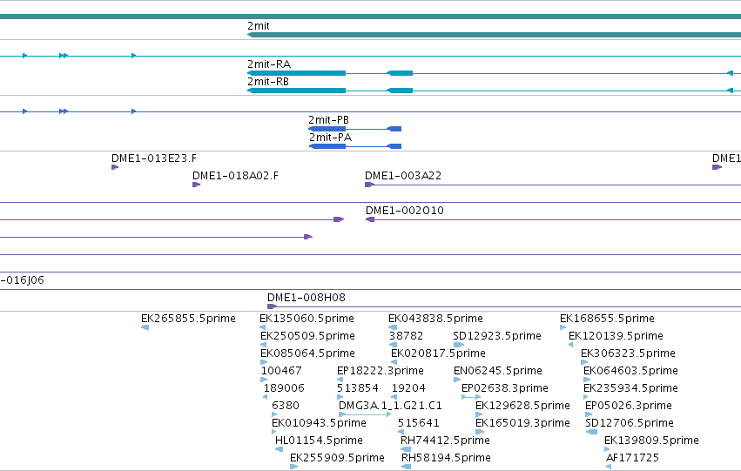Select EK129628.5prime EST label
Image resolution: width=741 pixels, height=471 pixels.
(522, 406)
